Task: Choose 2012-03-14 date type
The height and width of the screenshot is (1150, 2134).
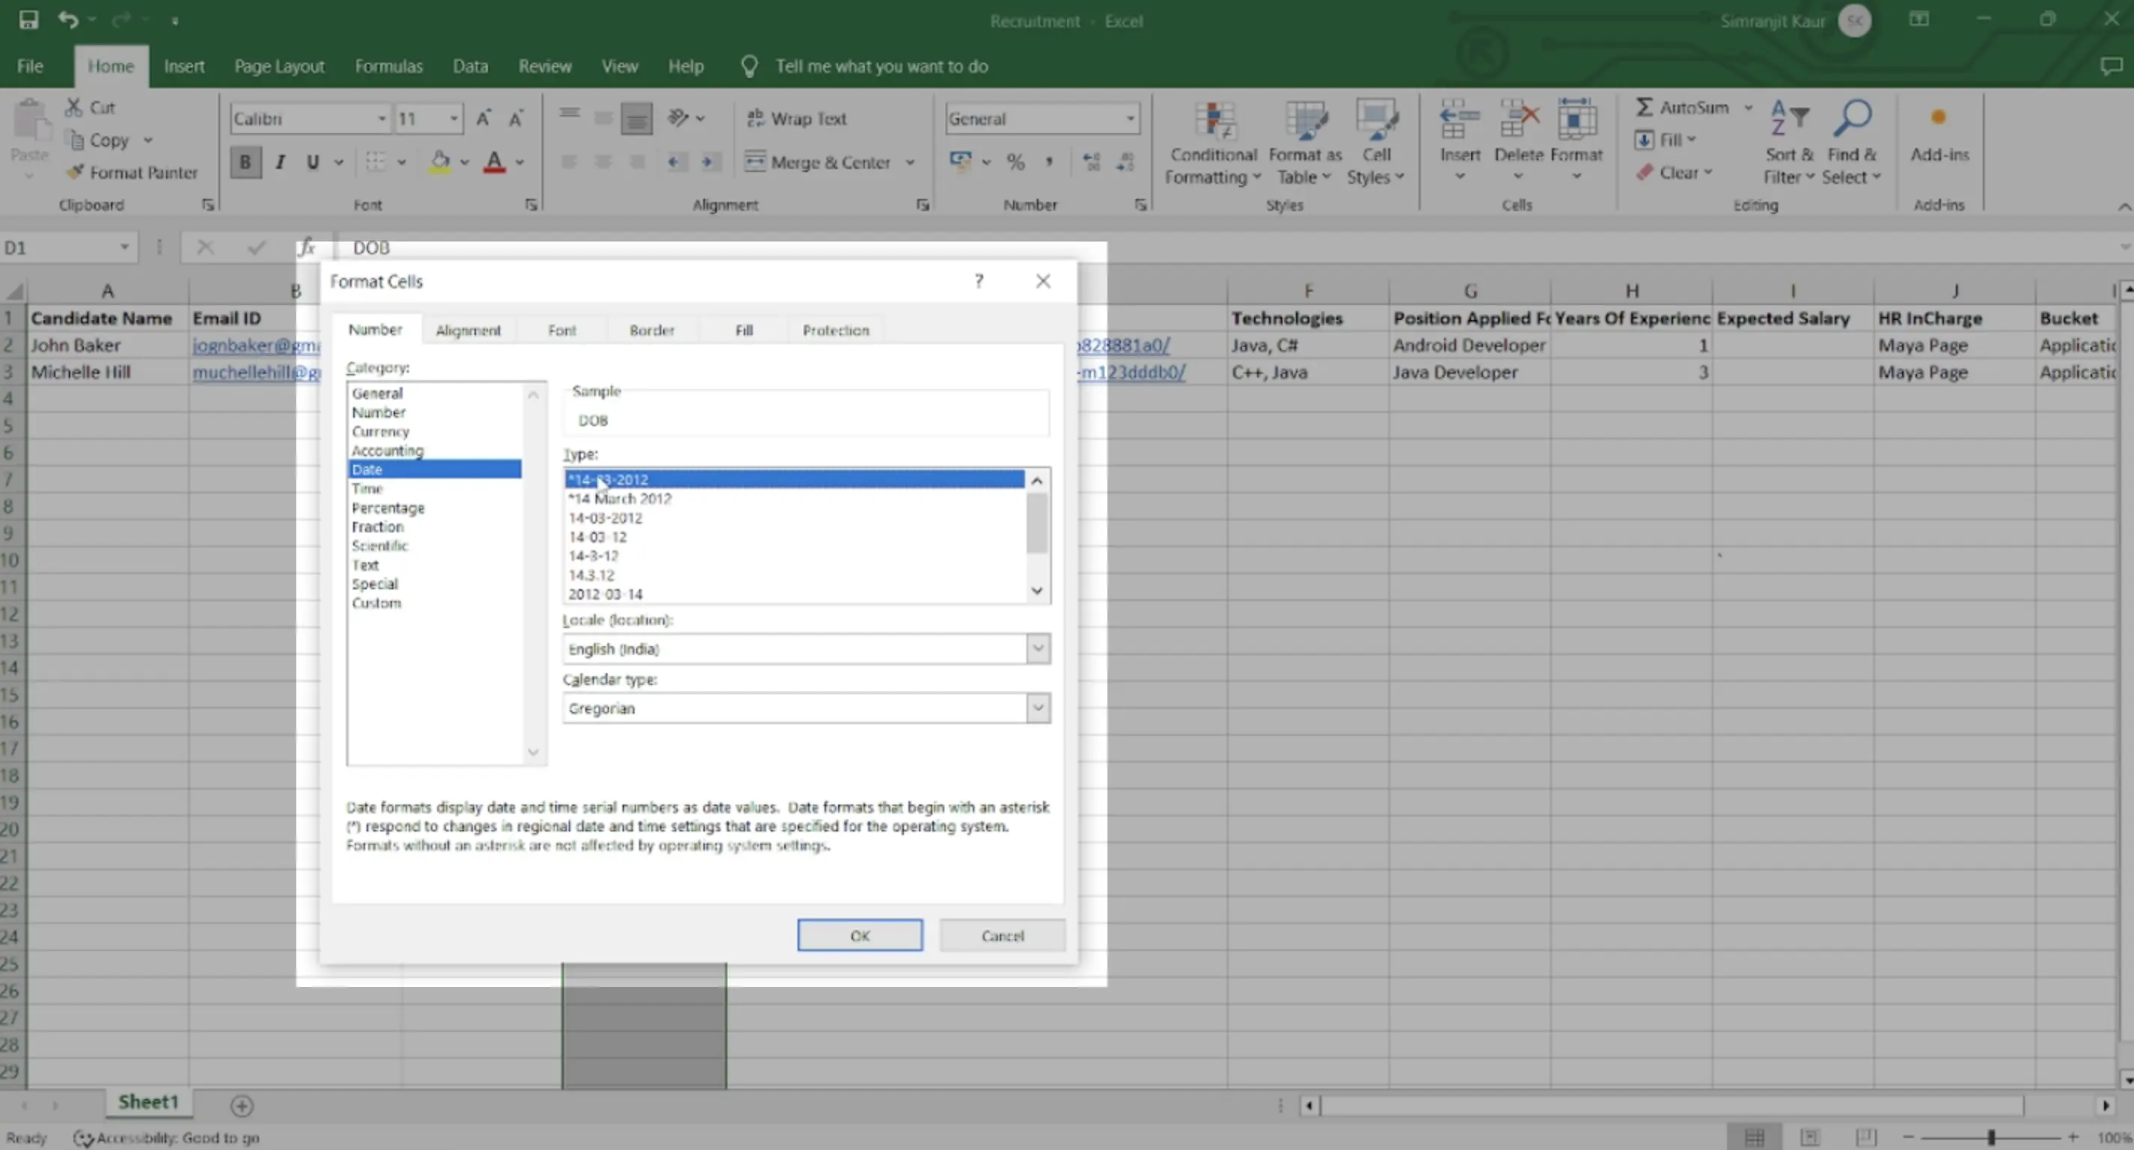Action: click(x=605, y=594)
